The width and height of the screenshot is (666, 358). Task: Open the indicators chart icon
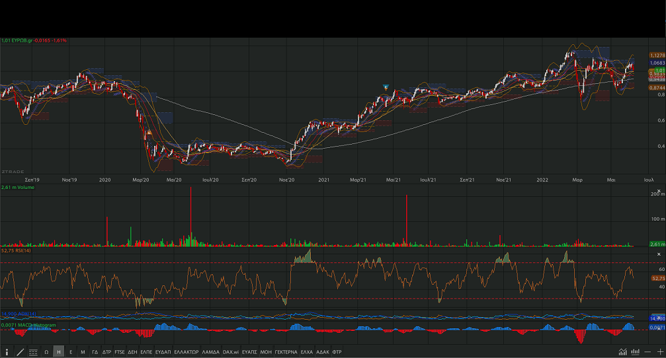pos(622,351)
